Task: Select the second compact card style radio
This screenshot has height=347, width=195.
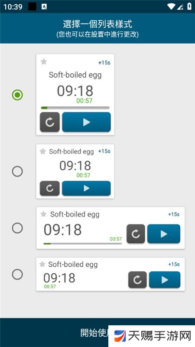Action: [x=17, y=171]
